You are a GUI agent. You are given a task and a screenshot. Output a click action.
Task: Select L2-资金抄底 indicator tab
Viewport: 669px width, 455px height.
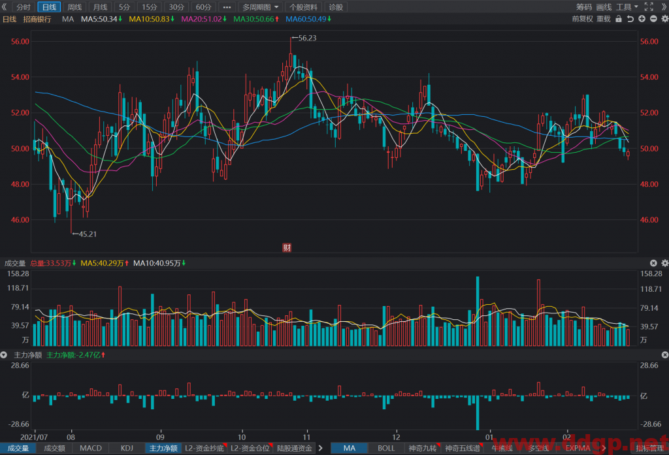click(x=204, y=448)
